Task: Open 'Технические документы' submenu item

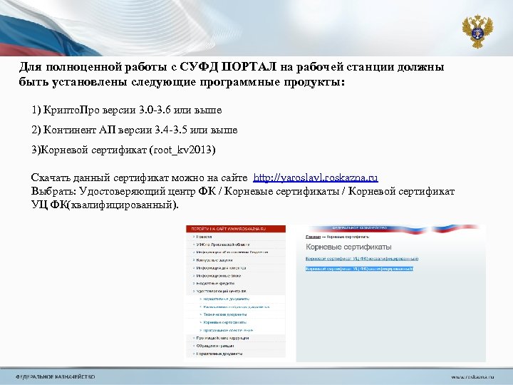Action: pos(225,314)
